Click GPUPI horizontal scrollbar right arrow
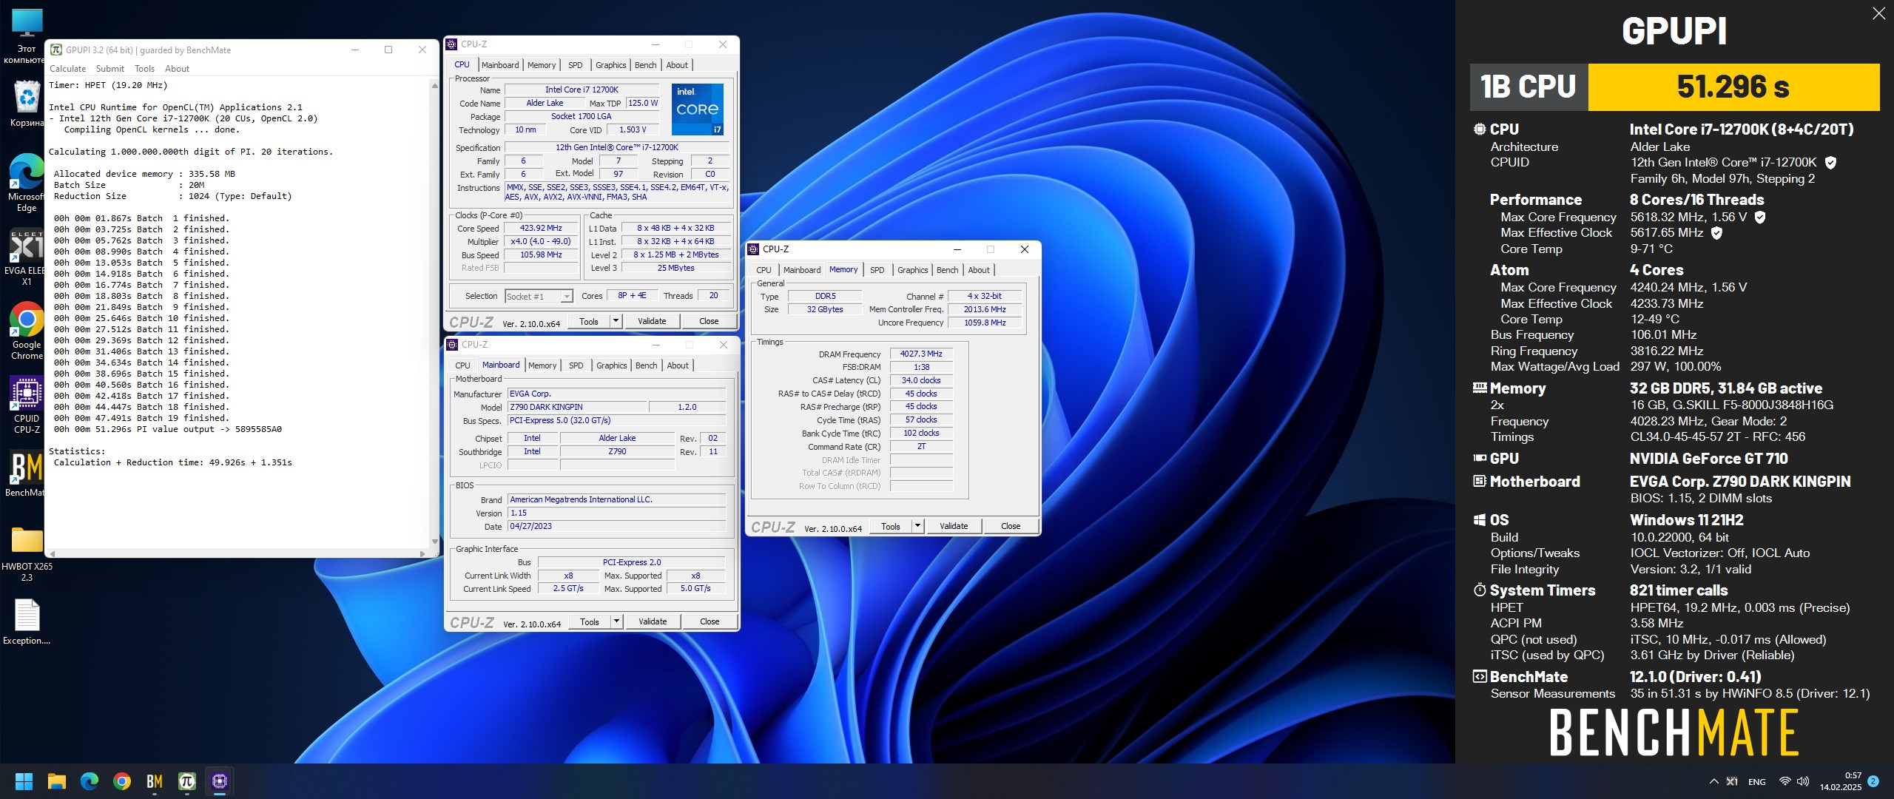 (422, 553)
